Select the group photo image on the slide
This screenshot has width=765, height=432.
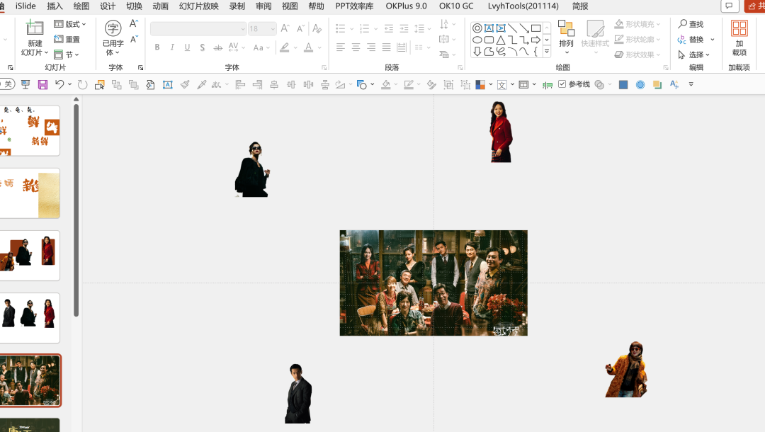click(433, 283)
